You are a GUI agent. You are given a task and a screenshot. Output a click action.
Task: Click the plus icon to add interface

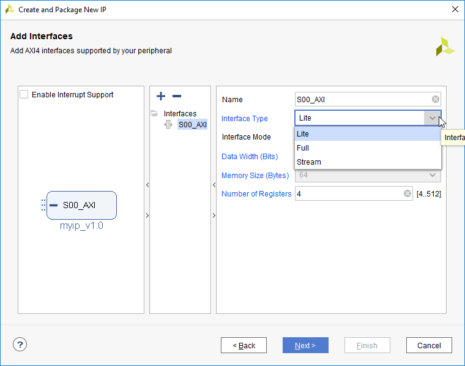tap(161, 96)
